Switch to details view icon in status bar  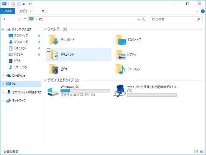pyautogui.click(x=196, y=152)
